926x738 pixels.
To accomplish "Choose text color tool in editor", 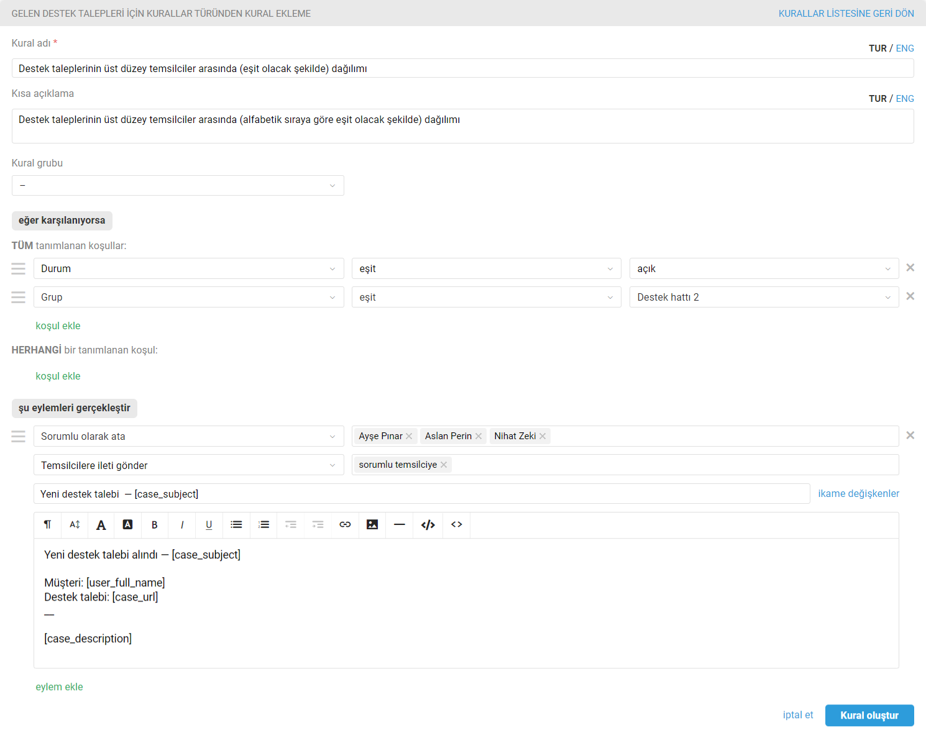I will pos(101,525).
